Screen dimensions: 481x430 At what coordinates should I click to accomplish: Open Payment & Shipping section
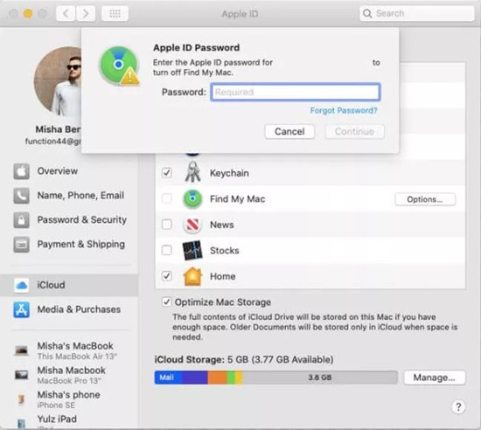pos(70,244)
